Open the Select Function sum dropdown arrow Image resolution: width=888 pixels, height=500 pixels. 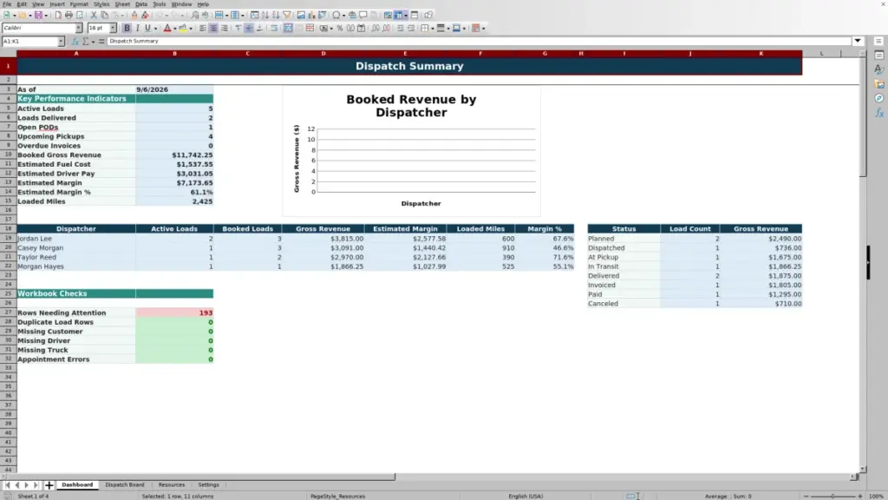coord(93,42)
